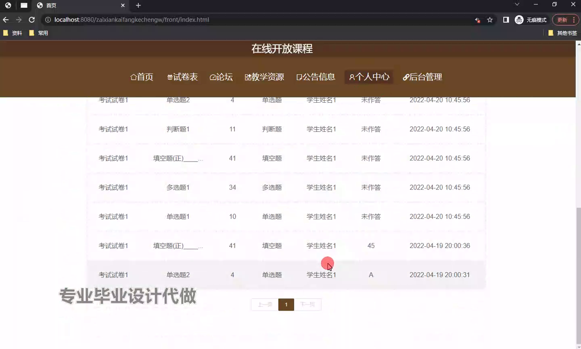Open the 教学资源 navigation item
Viewport: 581px width, 349px height.
pyautogui.click(x=264, y=77)
